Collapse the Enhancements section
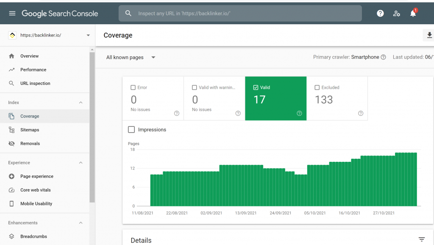The width and height of the screenshot is (434, 245). (81, 223)
